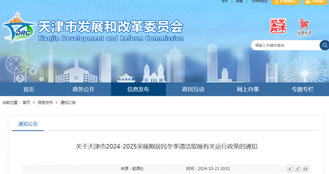
Task: Click 通知公告 breadcrumb link
Action: pyautogui.click(x=68, y=103)
